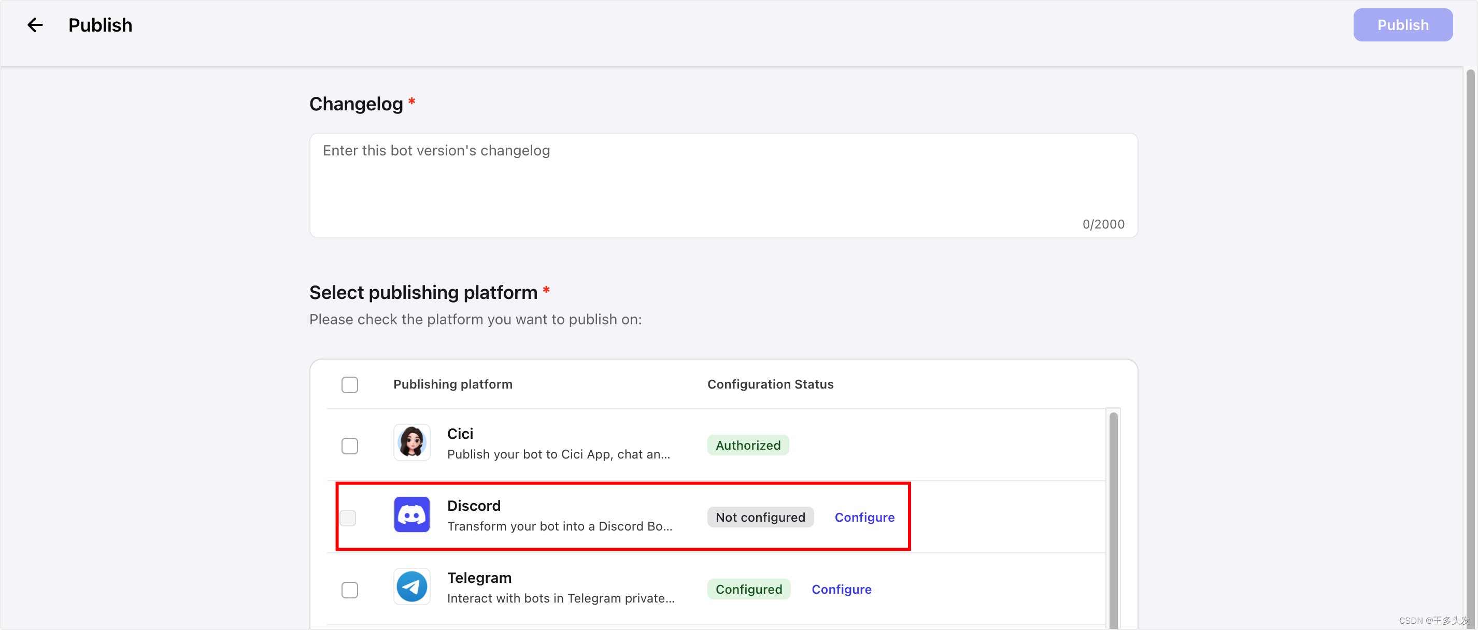This screenshot has height=630, width=1478.
Task: Click the Cici avatar icon
Action: tap(411, 442)
